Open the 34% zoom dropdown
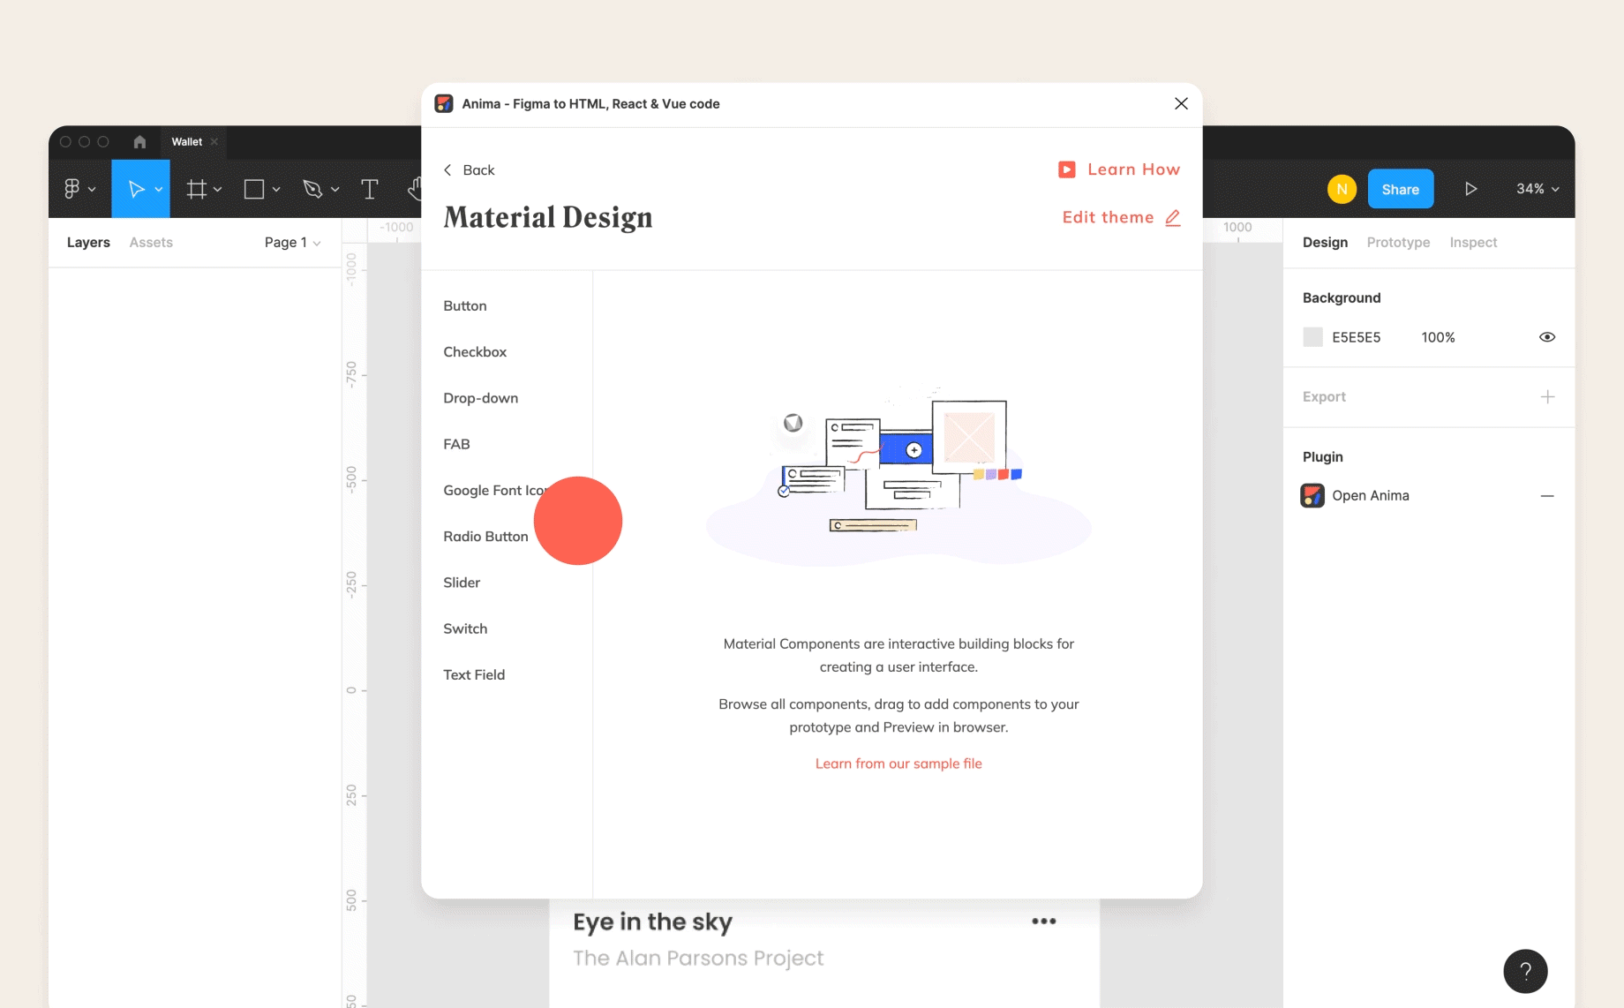The height and width of the screenshot is (1008, 1624). click(1537, 189)
